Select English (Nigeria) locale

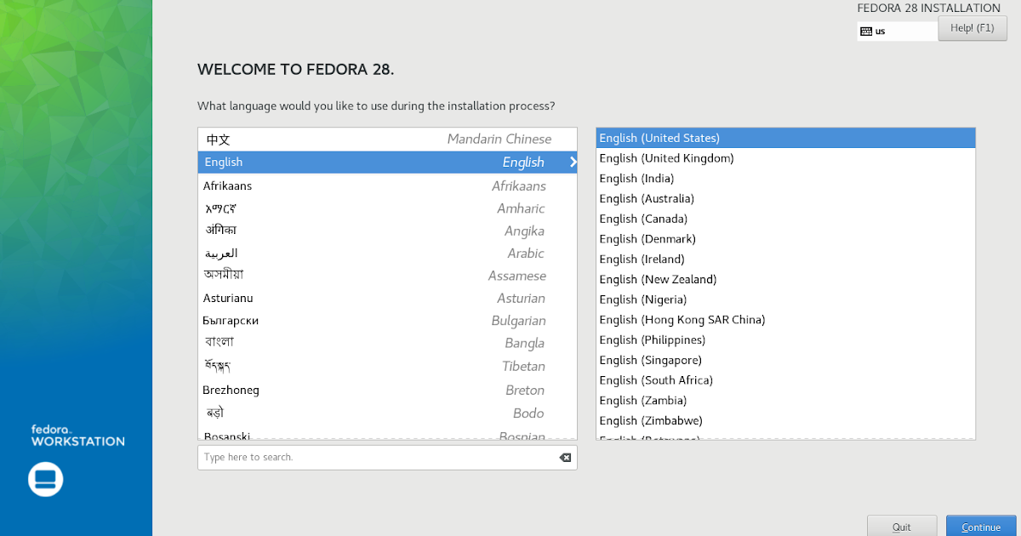coord(785,299)
